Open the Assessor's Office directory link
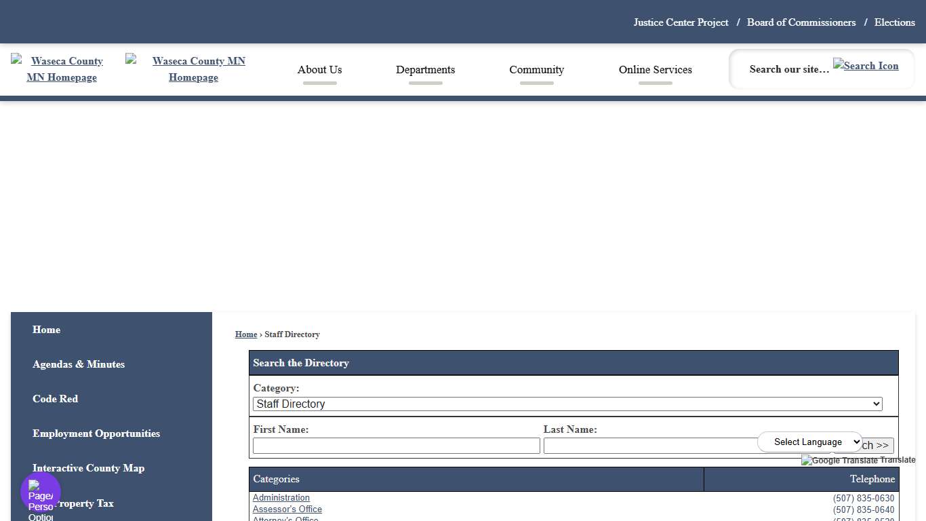Screen dimensions: 926x521 287,509
